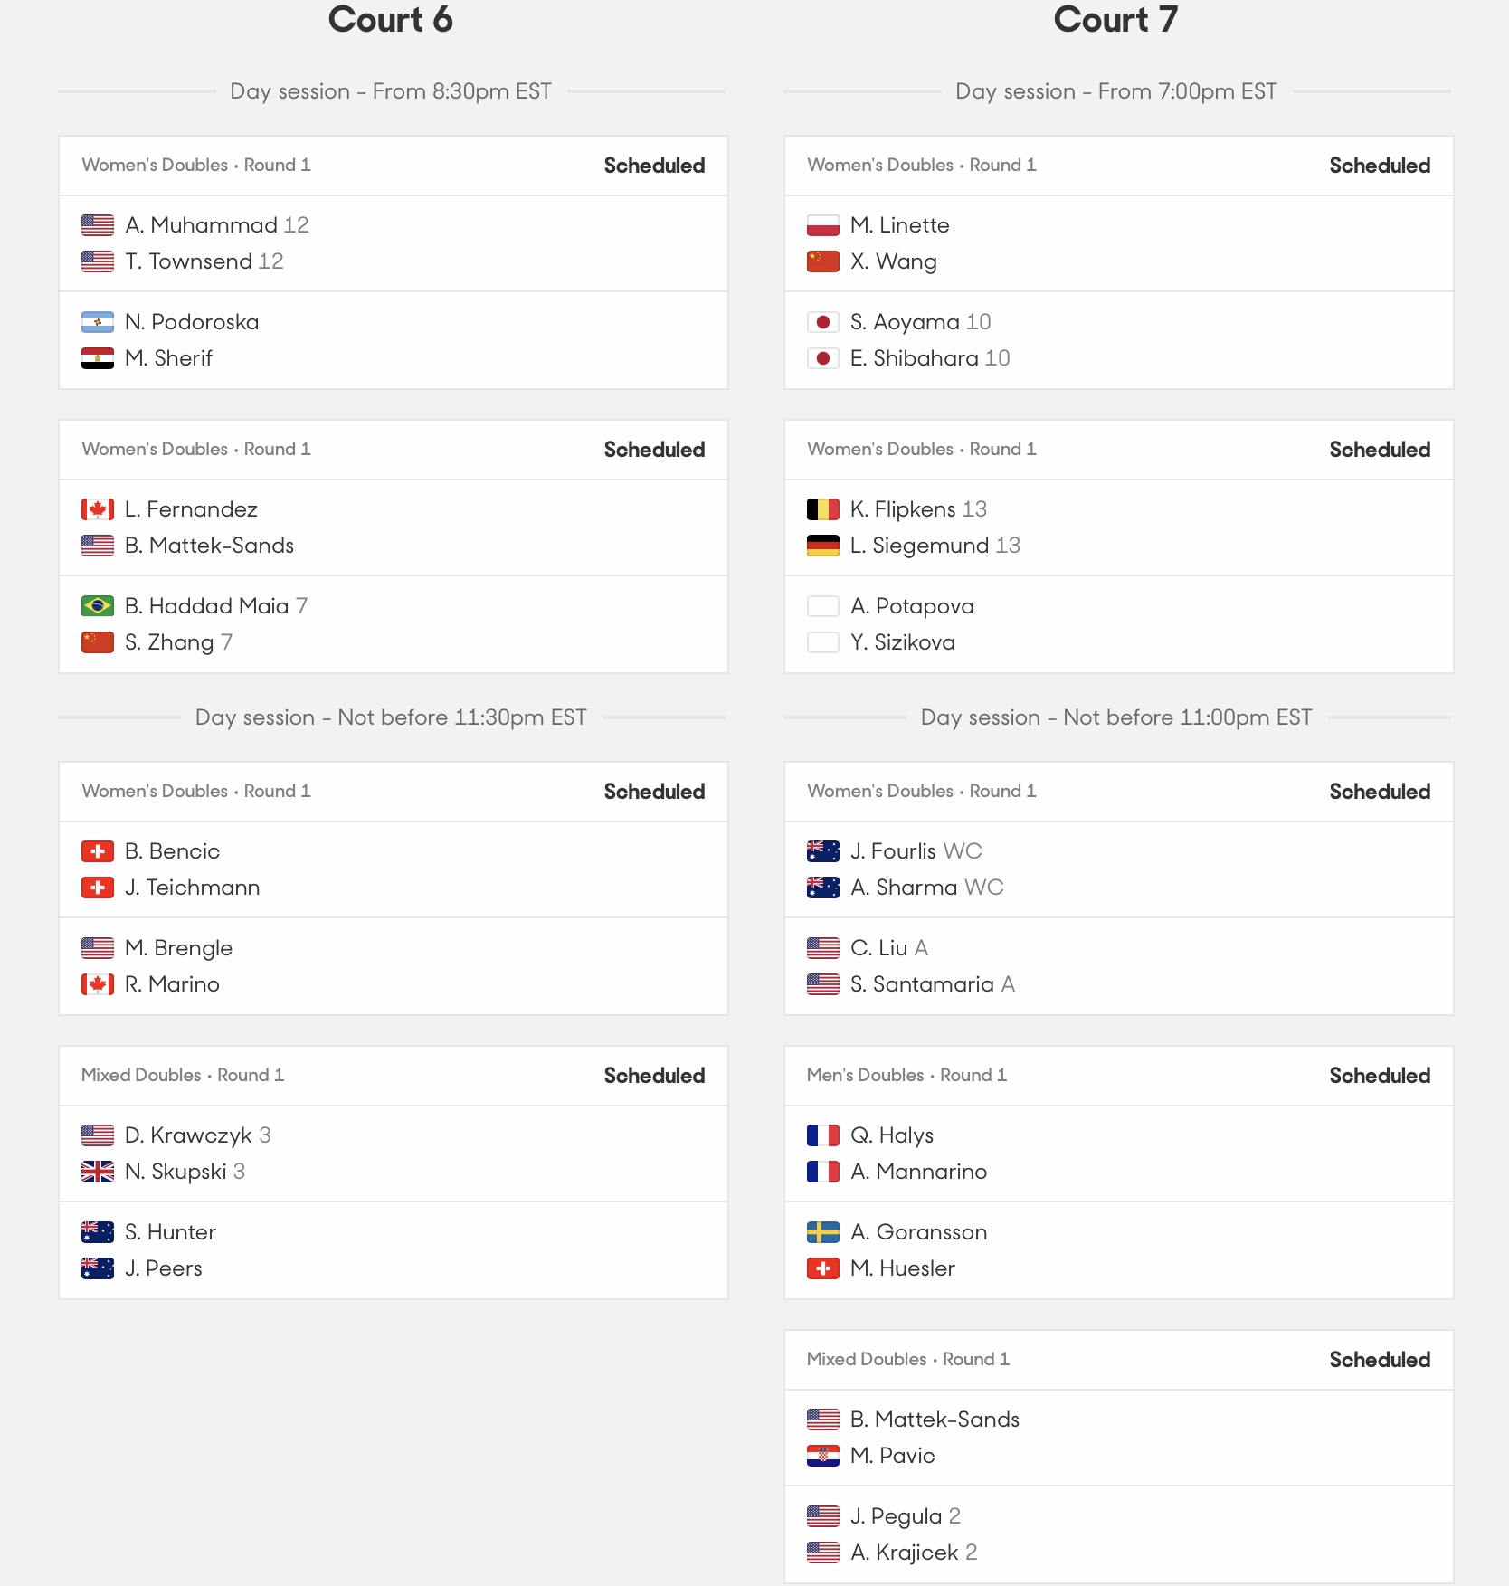Click the blank flag beside A. Potapova

[x=822, y=606]
